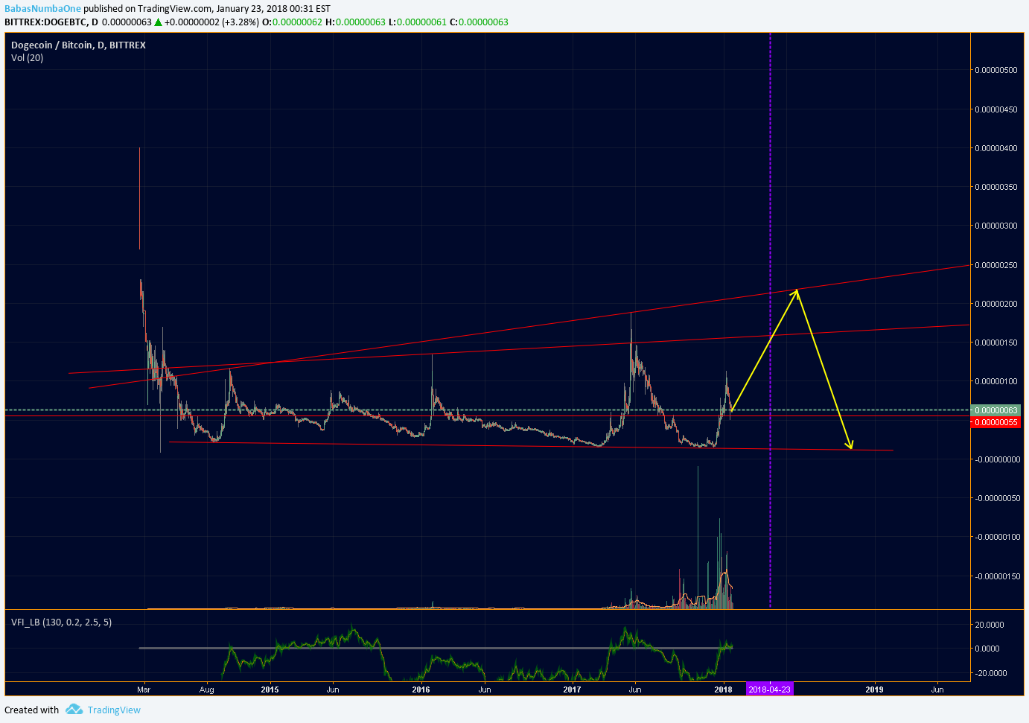Click the -0.00000100 price axis label

point(996,537)
